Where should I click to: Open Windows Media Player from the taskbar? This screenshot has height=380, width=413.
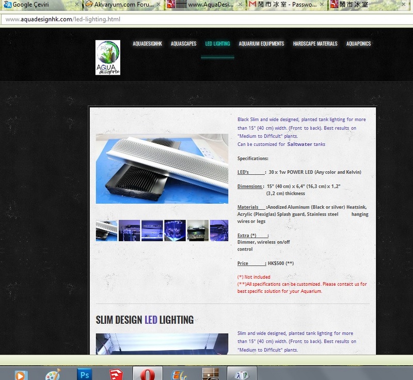point(21,375)
